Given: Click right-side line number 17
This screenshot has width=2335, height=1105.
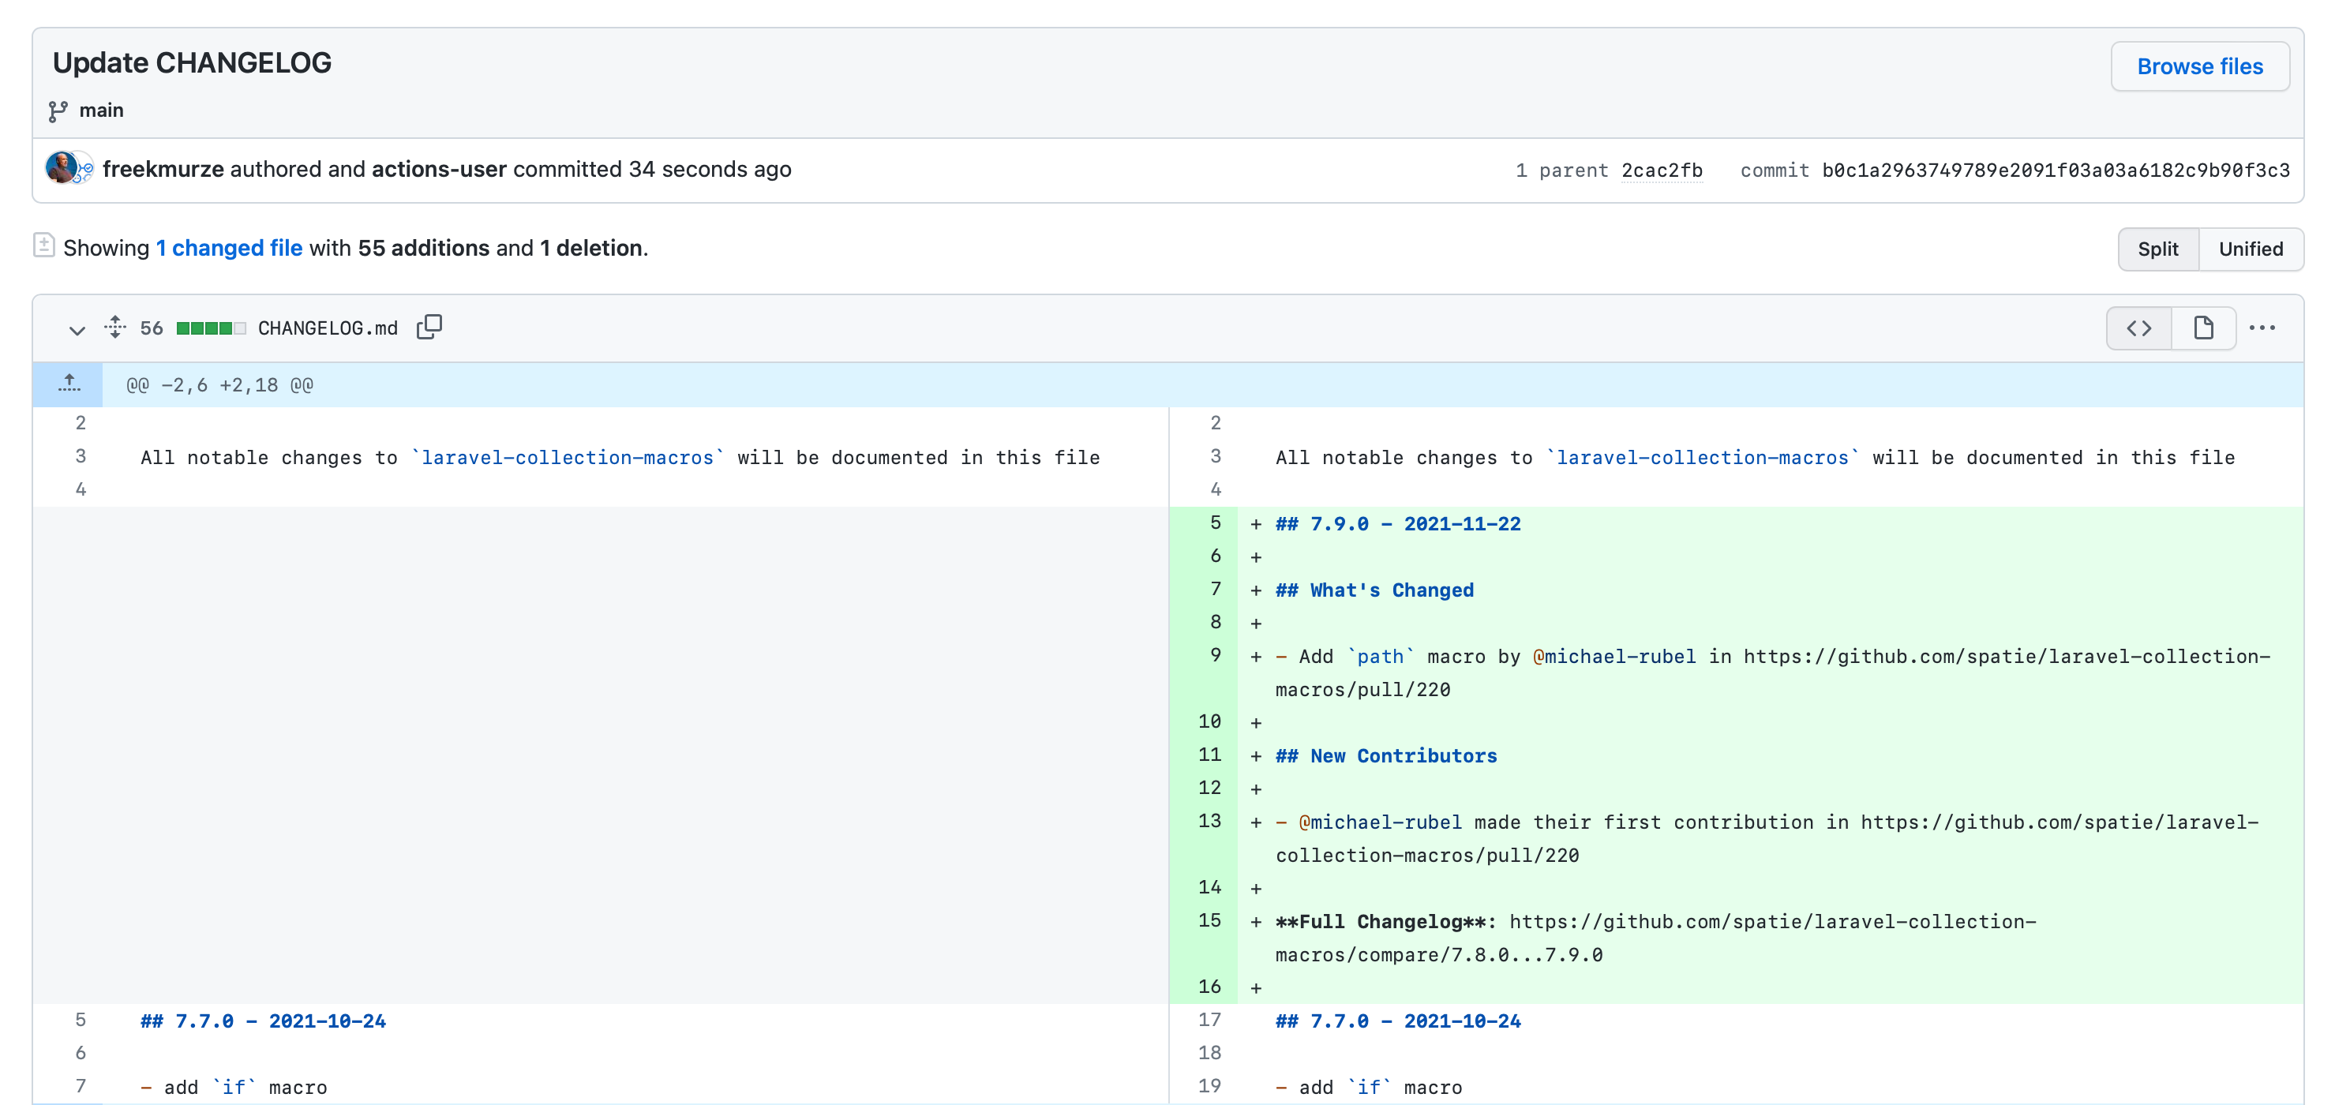Looking at the screenshot, I should [1209, 1020].
